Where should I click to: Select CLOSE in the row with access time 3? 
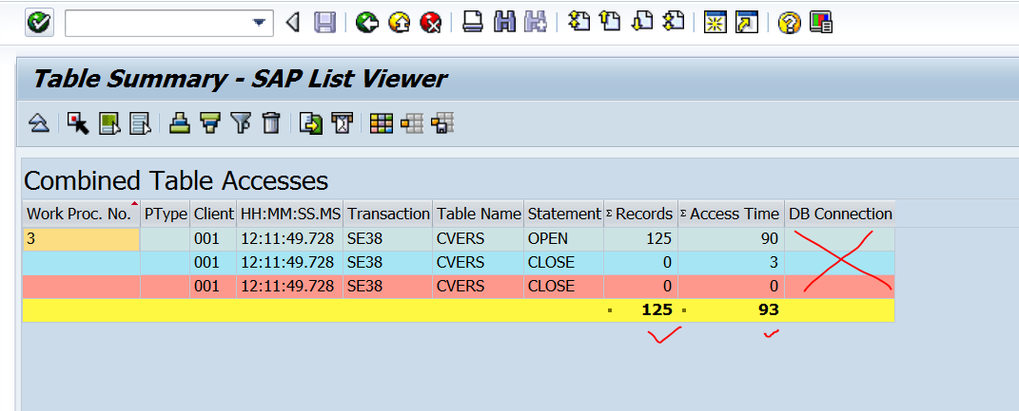564,263
